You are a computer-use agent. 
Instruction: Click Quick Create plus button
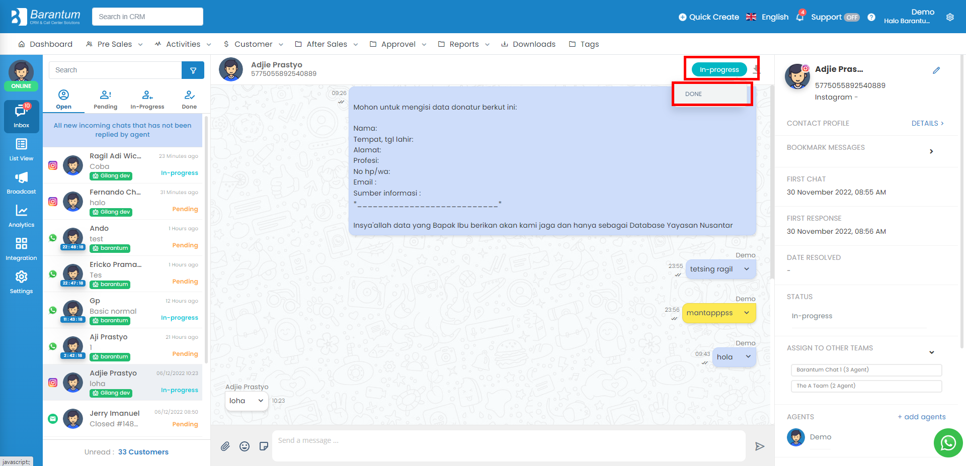pos(708,17)
